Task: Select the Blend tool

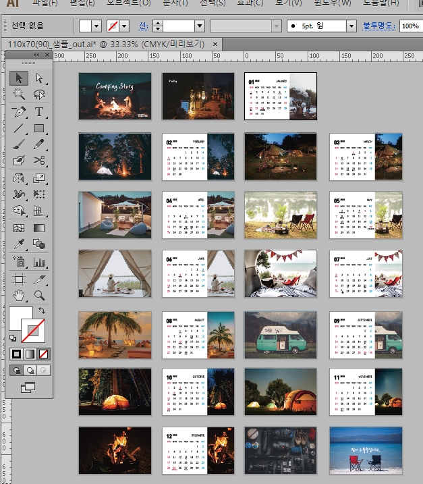Action: [x=39, y=244]
